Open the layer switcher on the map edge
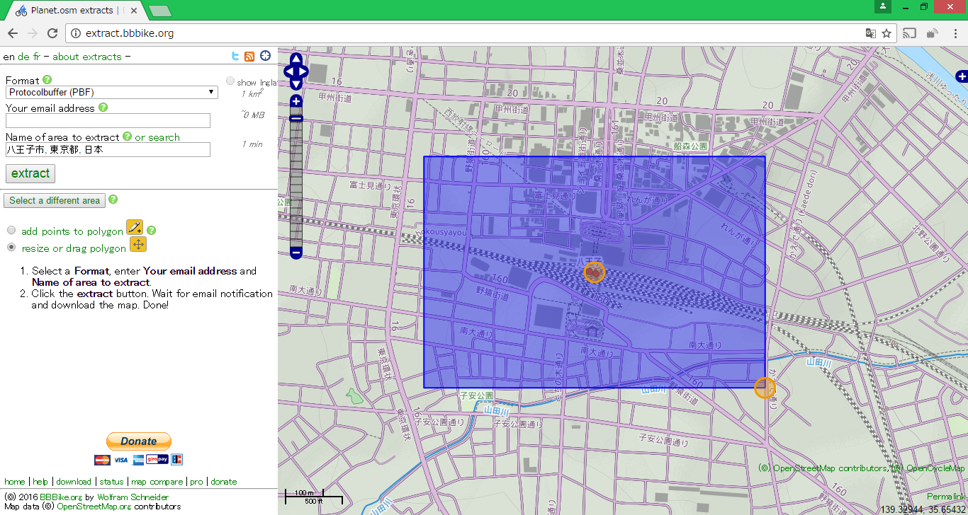968x515 pixels. [x=960, y=76]
